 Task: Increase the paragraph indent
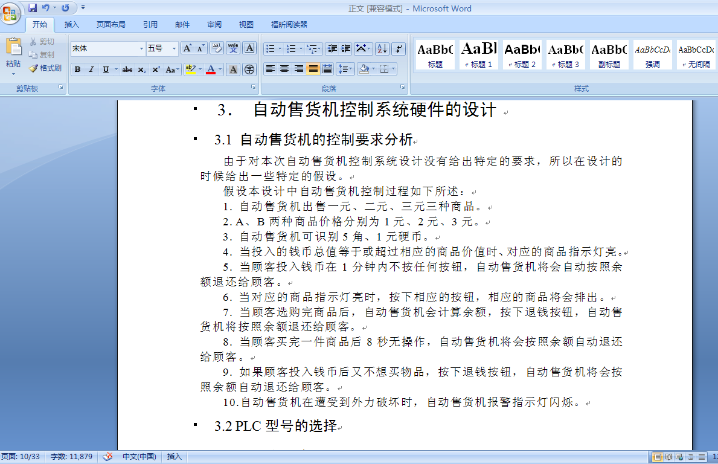[x=346, y=48]
